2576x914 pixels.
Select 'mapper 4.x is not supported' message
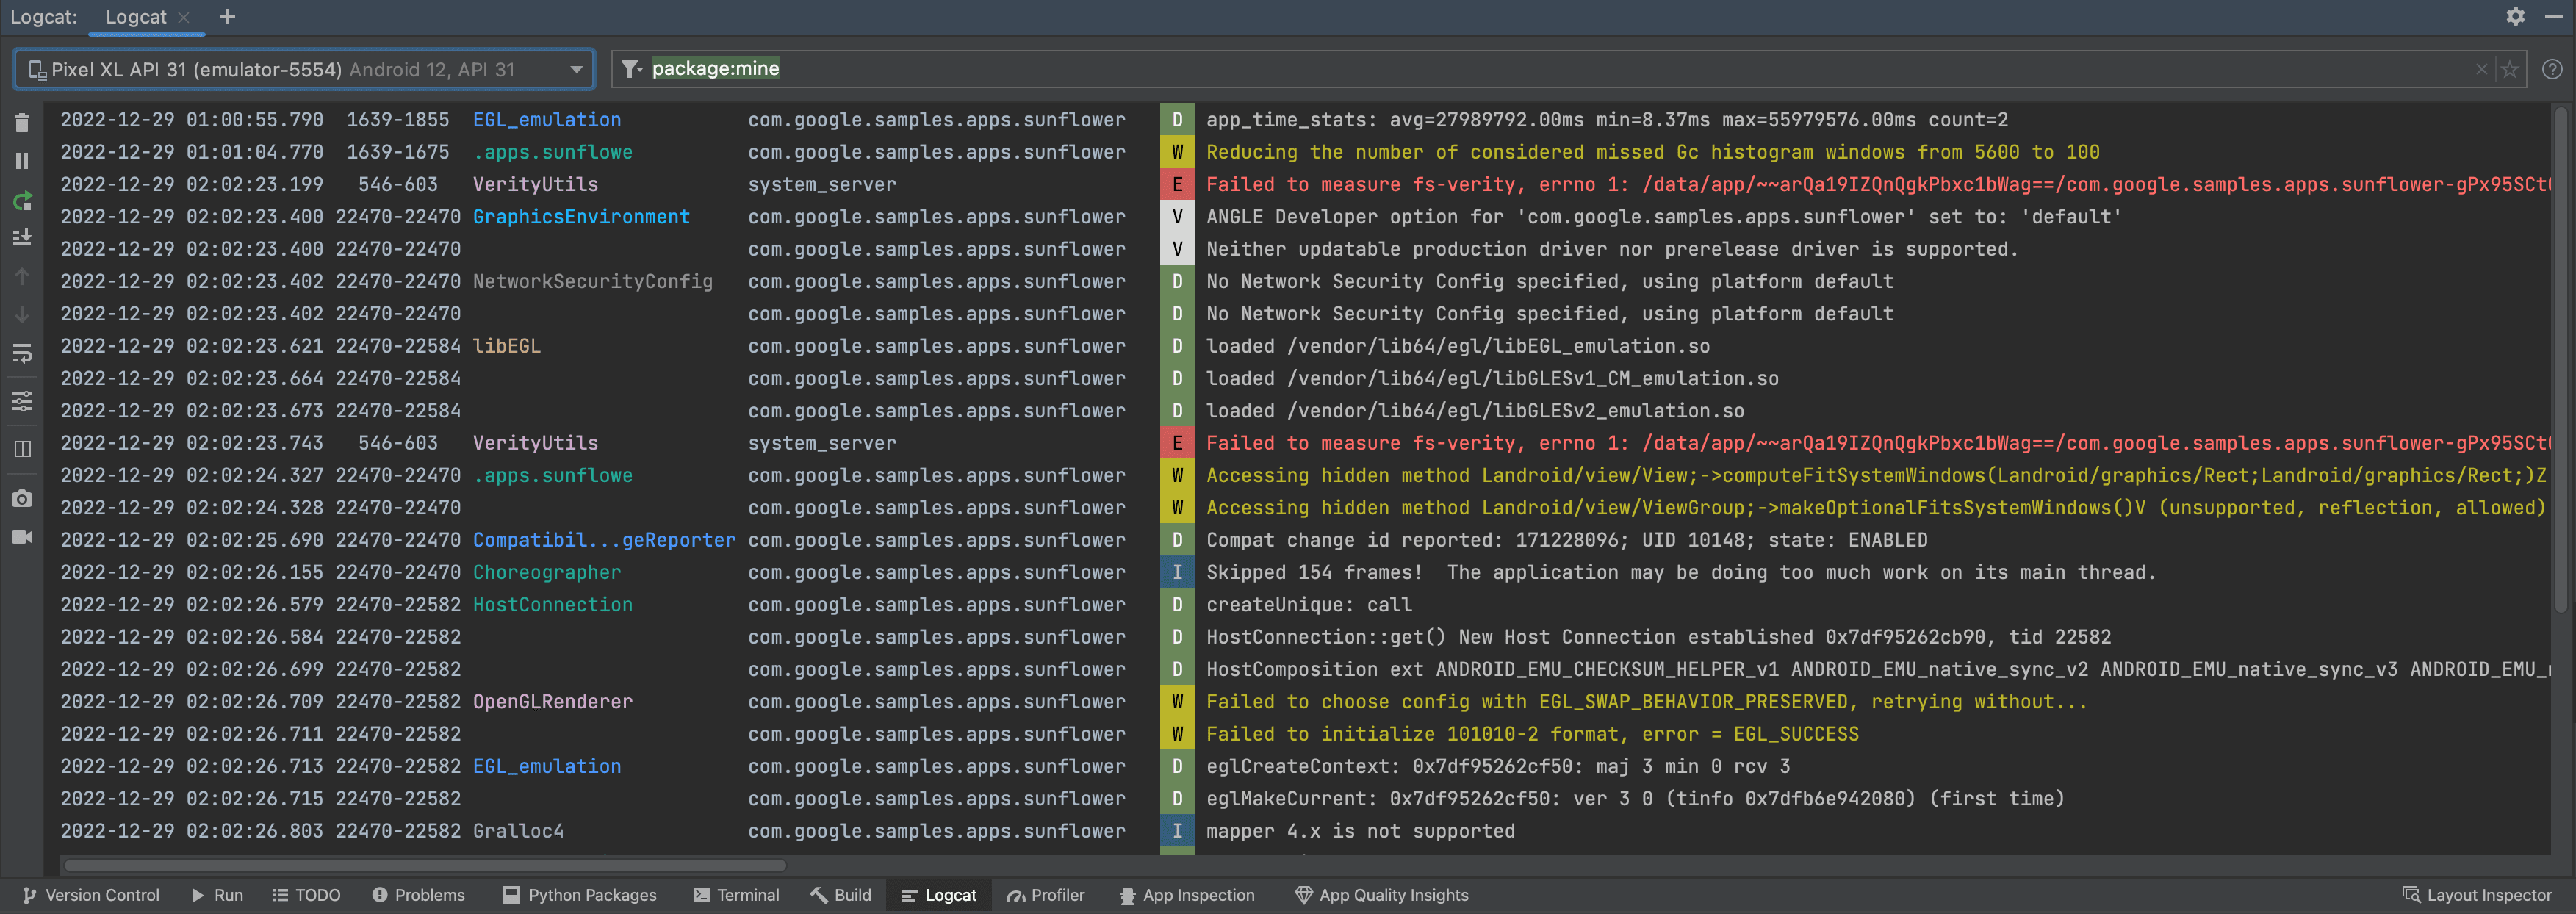click(x=1360, y=831)
